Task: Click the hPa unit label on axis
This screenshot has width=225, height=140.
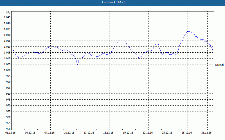Action: coord(8,13)
